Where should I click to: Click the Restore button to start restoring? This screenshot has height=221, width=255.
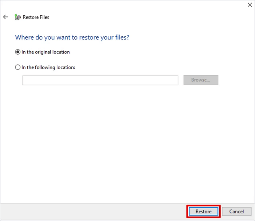203,212
